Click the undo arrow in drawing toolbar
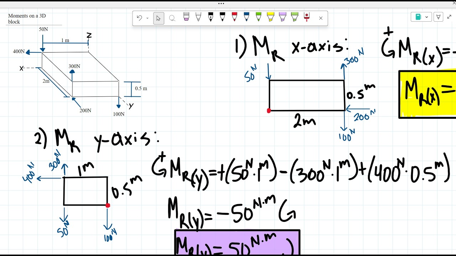456x256 pixels. (139, 18)
